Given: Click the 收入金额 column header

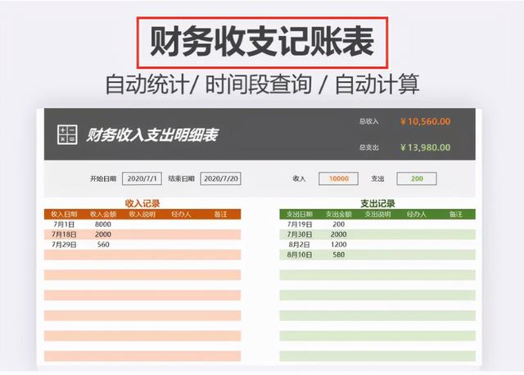Looking at the screenshot, I should (x=103, y=215).
